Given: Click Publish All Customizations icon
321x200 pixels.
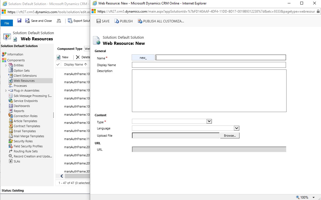Looking at the screenshot, I should point(140,21).
